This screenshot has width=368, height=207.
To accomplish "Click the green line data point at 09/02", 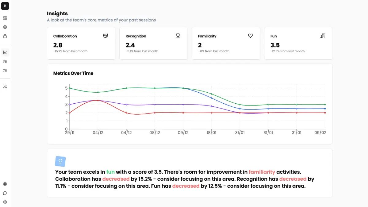I will [325, 105].
